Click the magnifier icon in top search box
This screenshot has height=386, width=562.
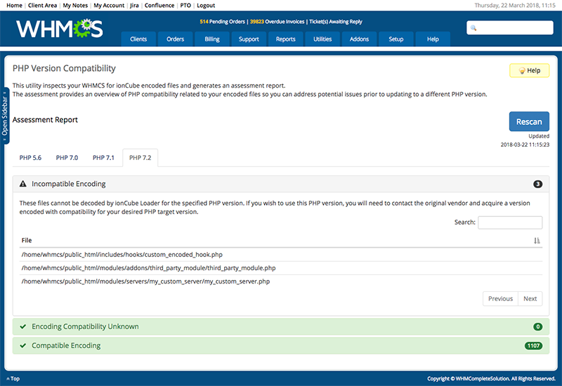[473, 28]
